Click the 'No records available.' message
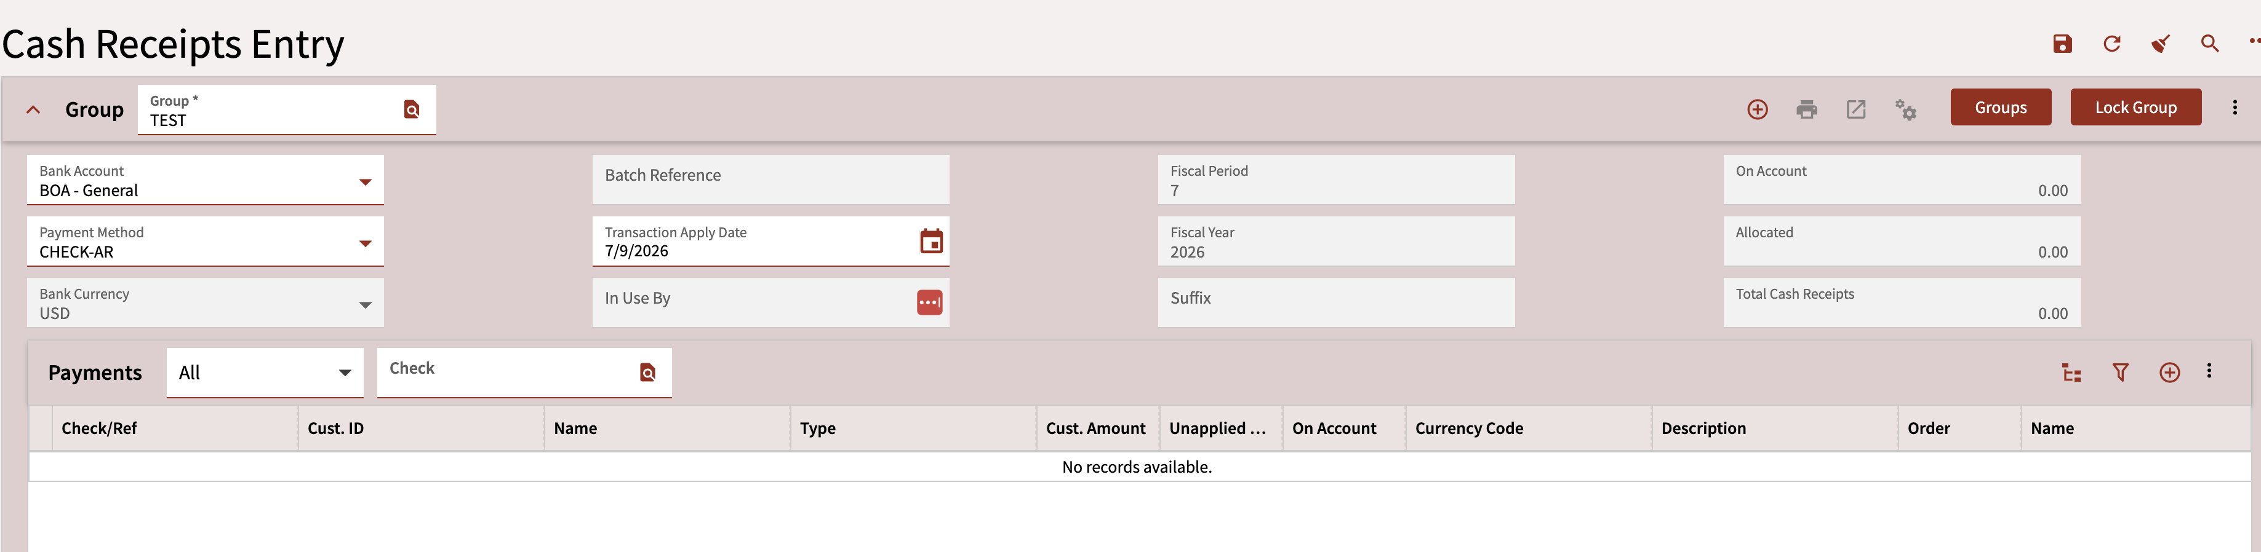This screenshot has height=552, width=2261. coord(1137,467)
